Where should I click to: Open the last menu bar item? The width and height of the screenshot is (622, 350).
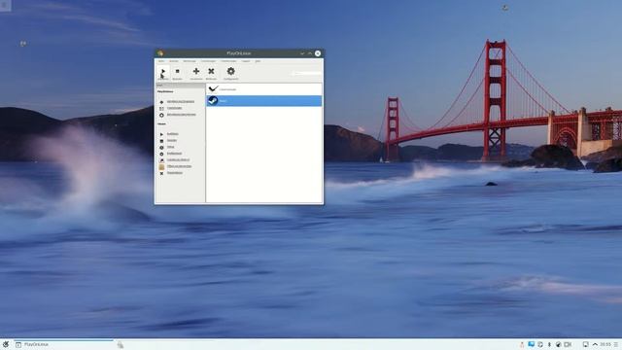coord(258,61)
